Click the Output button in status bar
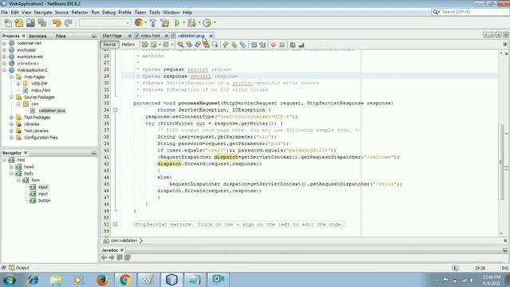 [19, 268]
